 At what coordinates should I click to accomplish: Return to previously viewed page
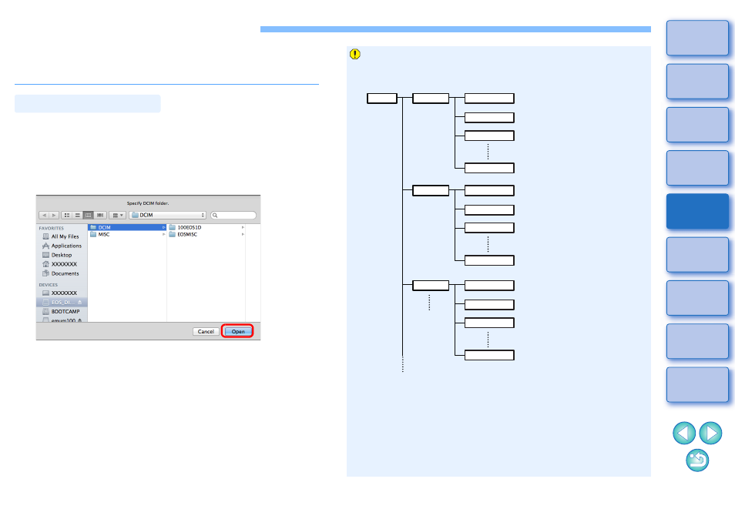[697, 460]
